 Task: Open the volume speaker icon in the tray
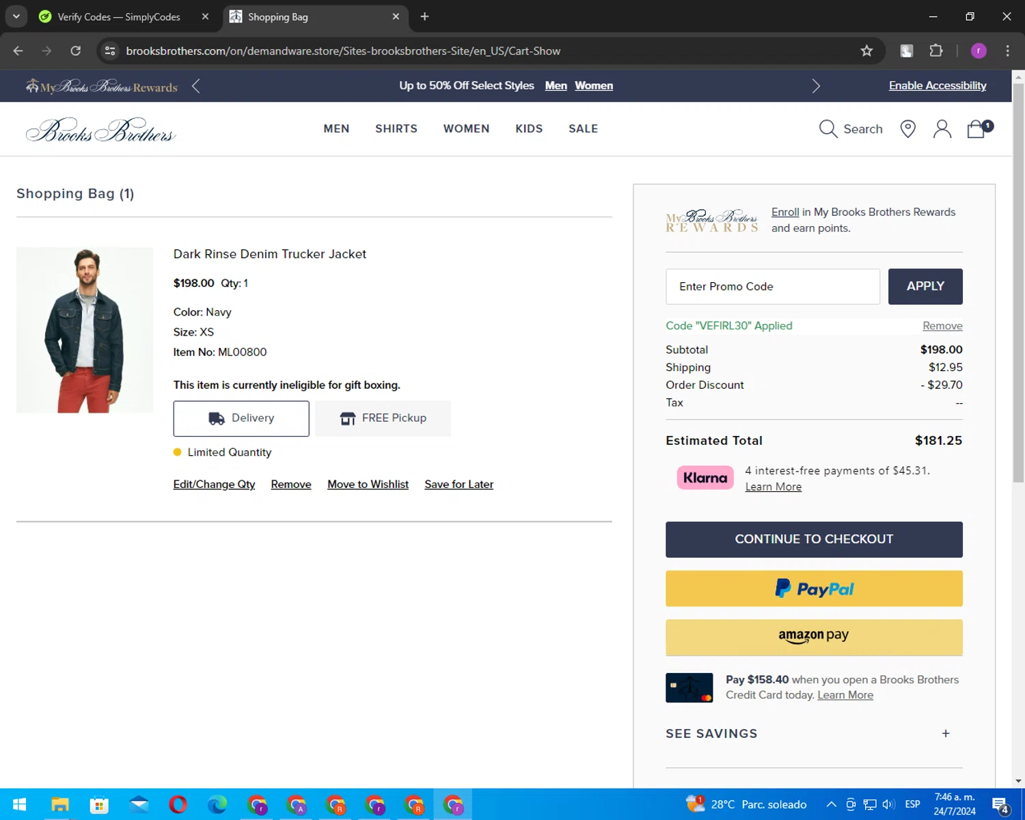pos(888,804)
